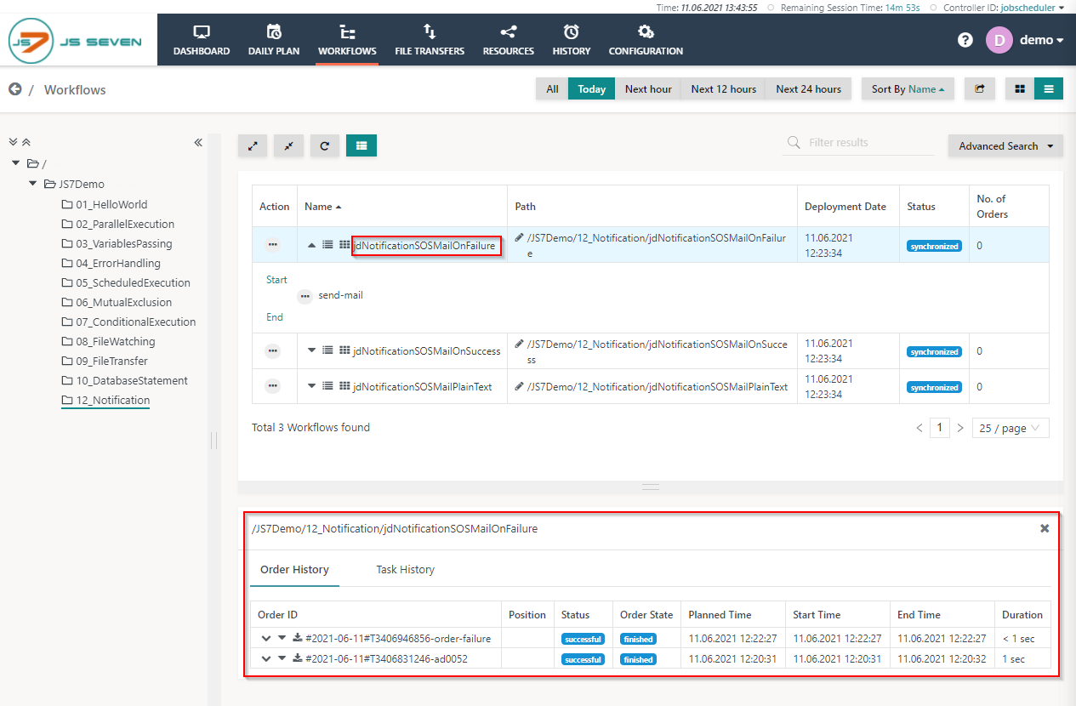Hide the left tree panel
This screenshot has height=706, width=1076.
197,142
